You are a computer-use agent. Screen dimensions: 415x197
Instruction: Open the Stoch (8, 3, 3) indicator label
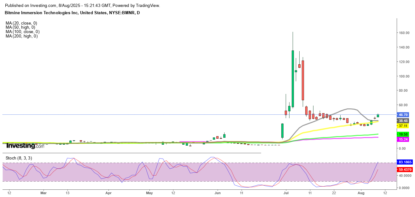(19, 158)
